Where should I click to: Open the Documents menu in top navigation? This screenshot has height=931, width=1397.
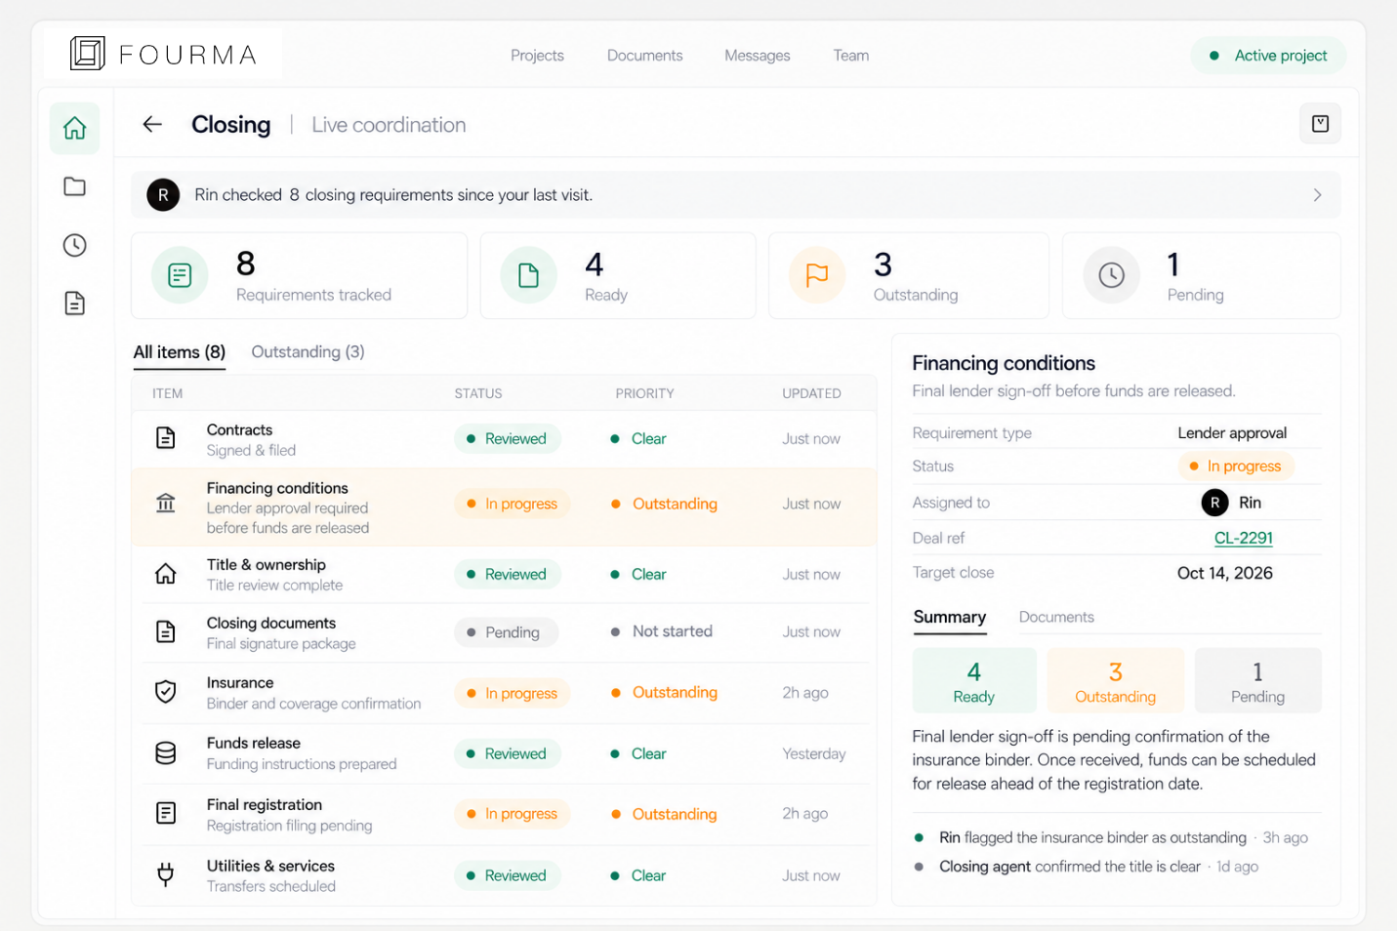644,56
